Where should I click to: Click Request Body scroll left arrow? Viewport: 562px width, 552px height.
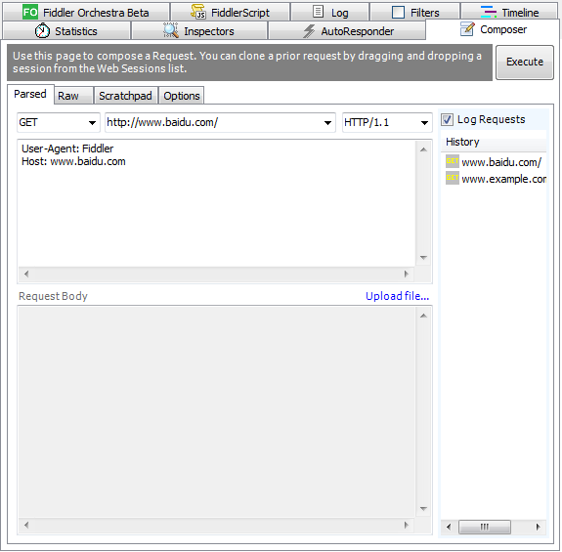pyautogui.click(x=26, y=526)
